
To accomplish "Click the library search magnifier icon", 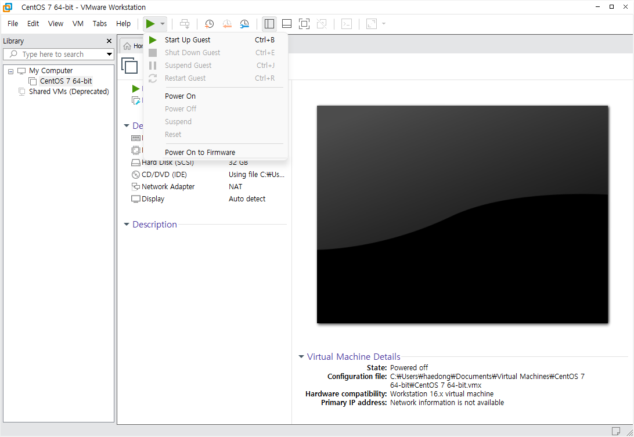I will pos(13,54).
